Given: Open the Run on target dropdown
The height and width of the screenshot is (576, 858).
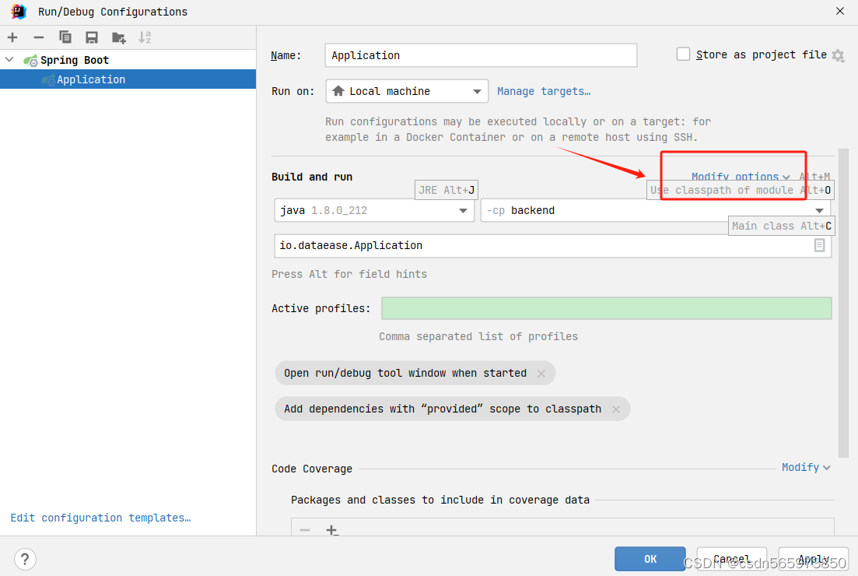Looking at the screenshot, I should coord(478,91).
